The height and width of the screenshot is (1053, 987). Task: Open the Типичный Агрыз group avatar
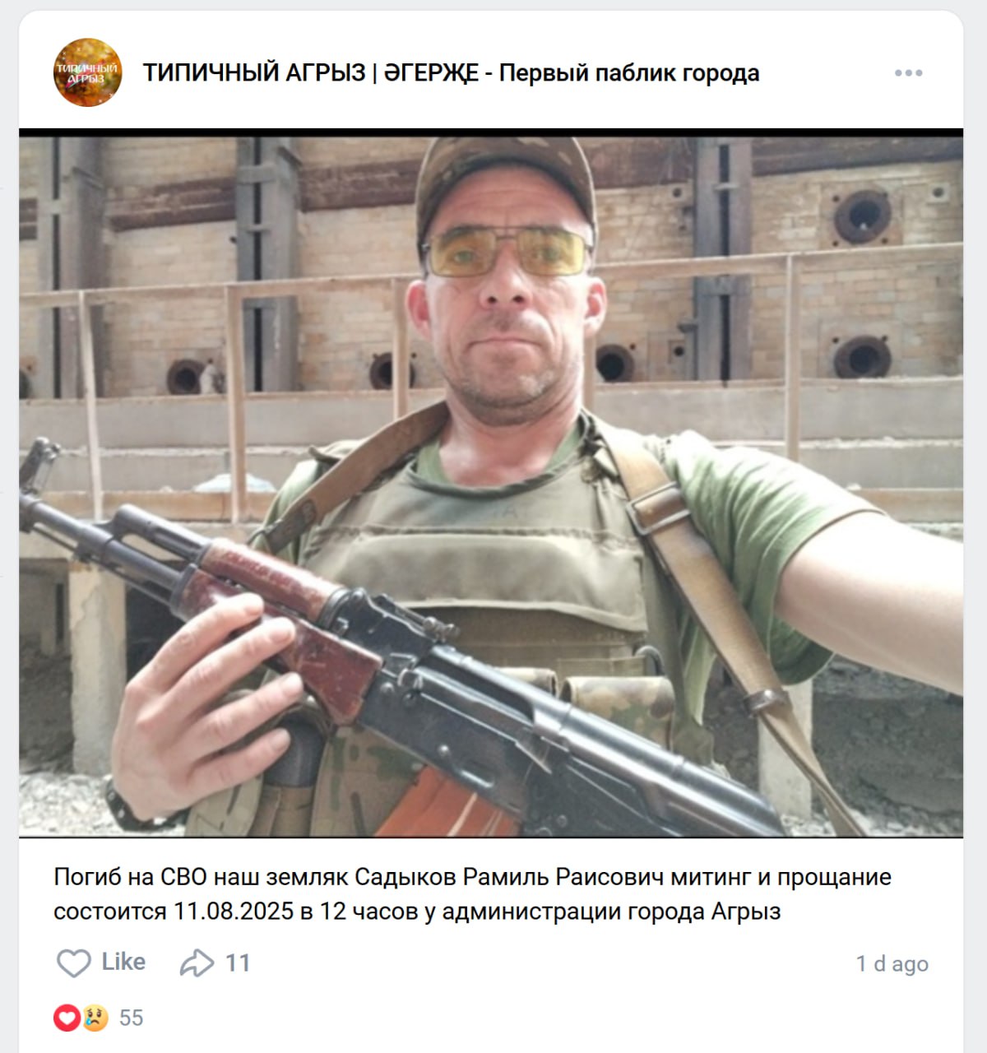click(x=87, y=72)
